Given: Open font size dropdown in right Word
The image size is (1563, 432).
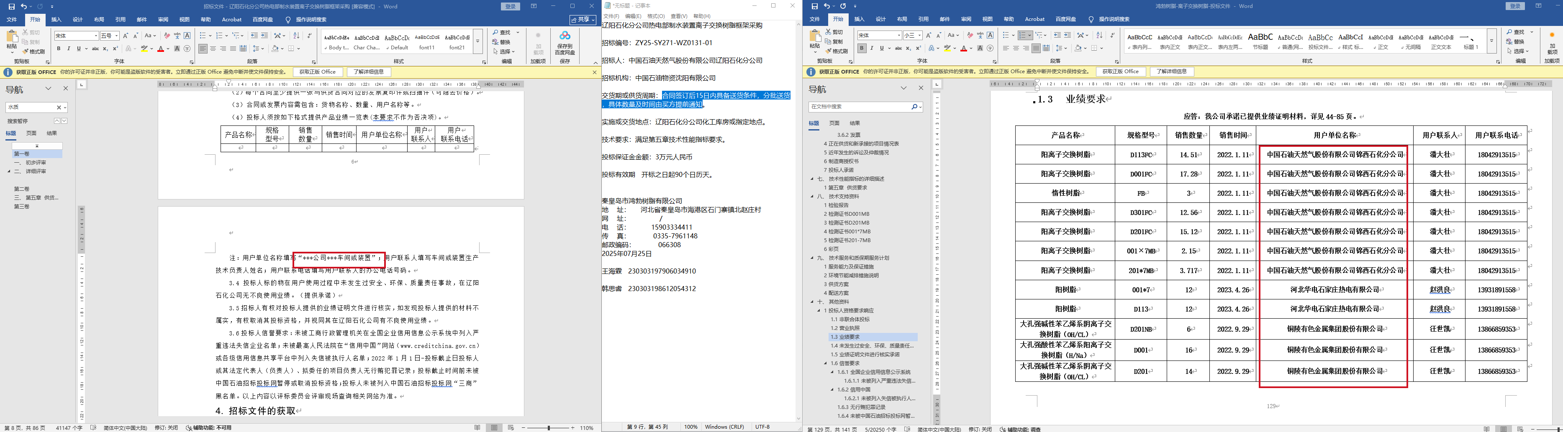Looking at the screenshot, I should pyautogui.click(x=919, y=36).
